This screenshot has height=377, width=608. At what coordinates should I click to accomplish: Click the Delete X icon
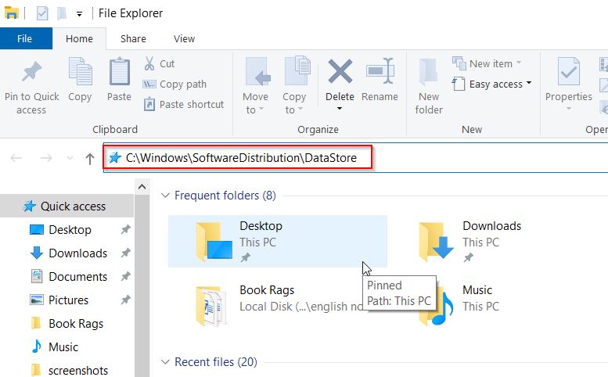coord(340,71)
